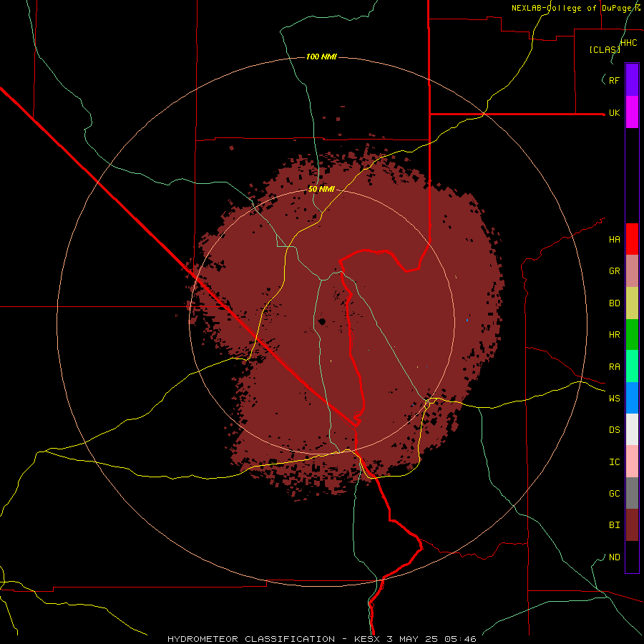Click the ND legend label
This screenshot has width=644, height=644.
614,557
